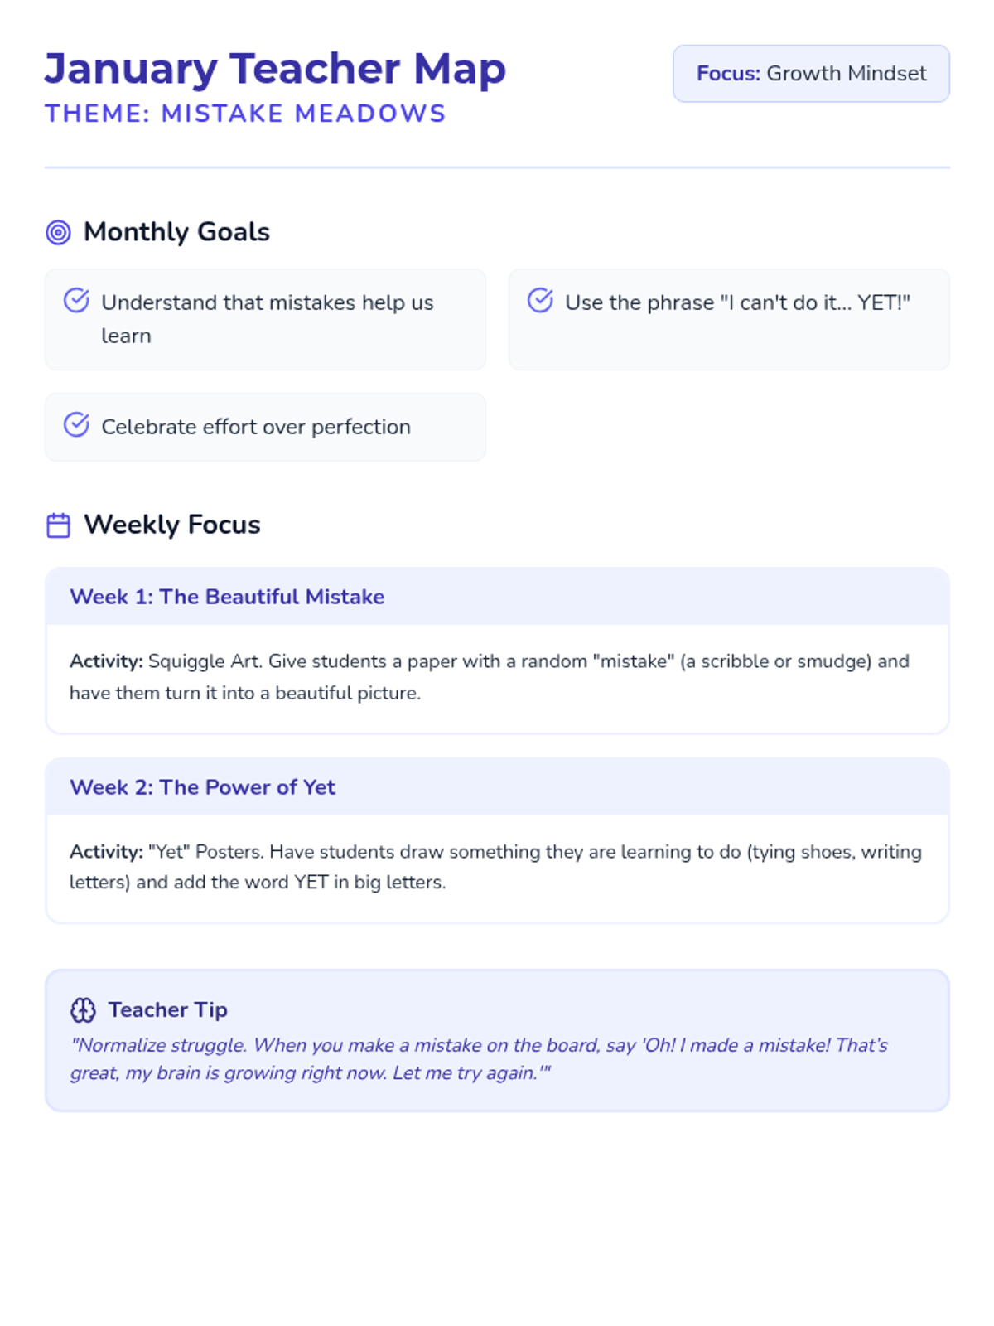This screenshot has width=994, height=1326.
Task: Toggle the check circle for "I can't do it... YET!"
Action: tap(540, 300)
